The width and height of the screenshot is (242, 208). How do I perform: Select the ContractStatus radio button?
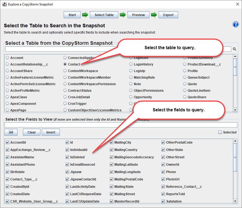click(65, 91)
